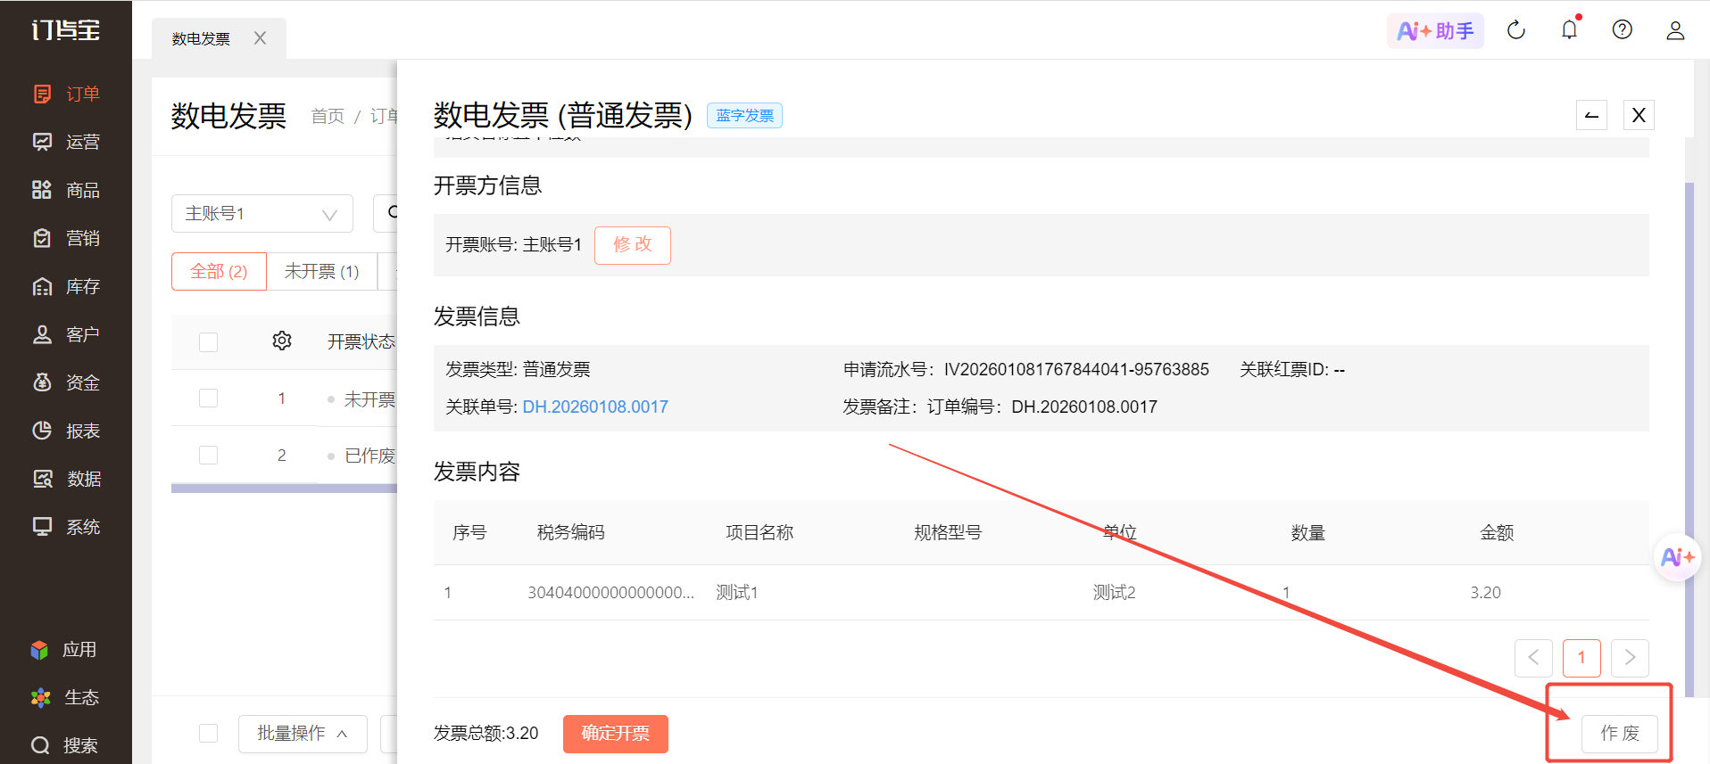
Task: Open the user account icon
Action: [1675, 30]
